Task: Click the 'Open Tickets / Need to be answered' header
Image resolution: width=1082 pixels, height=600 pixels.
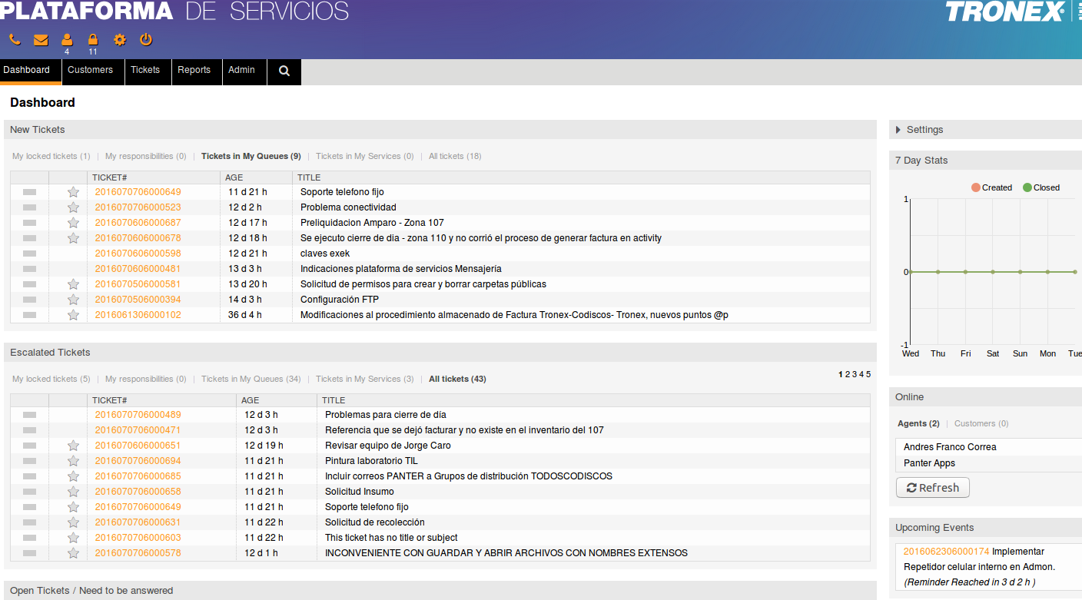Action: (440, 591)
